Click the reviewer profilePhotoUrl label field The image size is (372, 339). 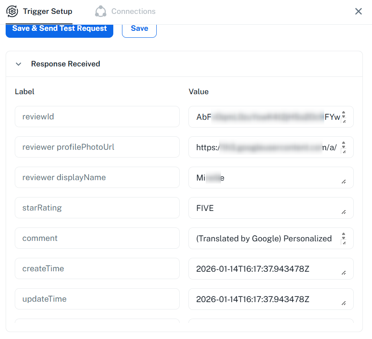click(97, 147)
